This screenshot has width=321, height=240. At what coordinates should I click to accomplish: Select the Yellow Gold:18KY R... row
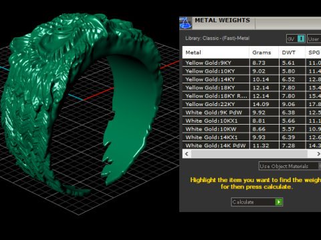tap(251, 96)
